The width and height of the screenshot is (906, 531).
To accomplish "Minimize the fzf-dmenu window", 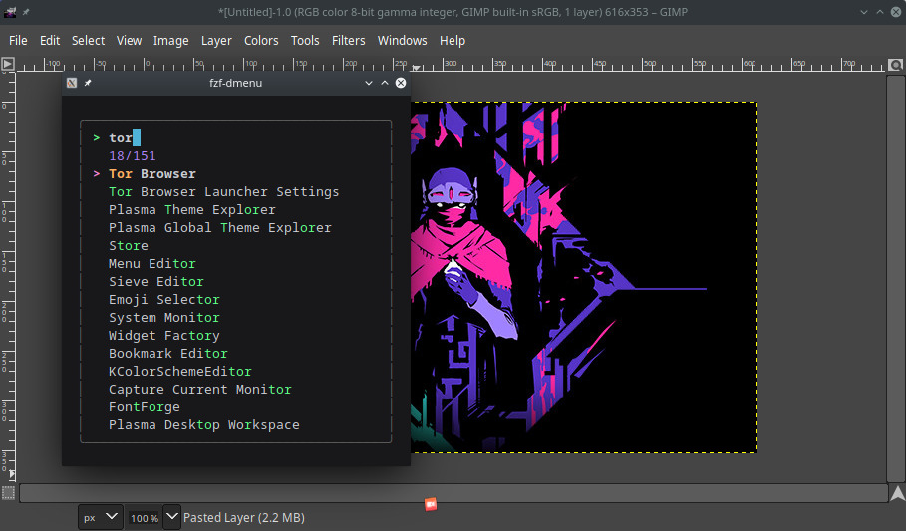I will click(x=369, y=84).
